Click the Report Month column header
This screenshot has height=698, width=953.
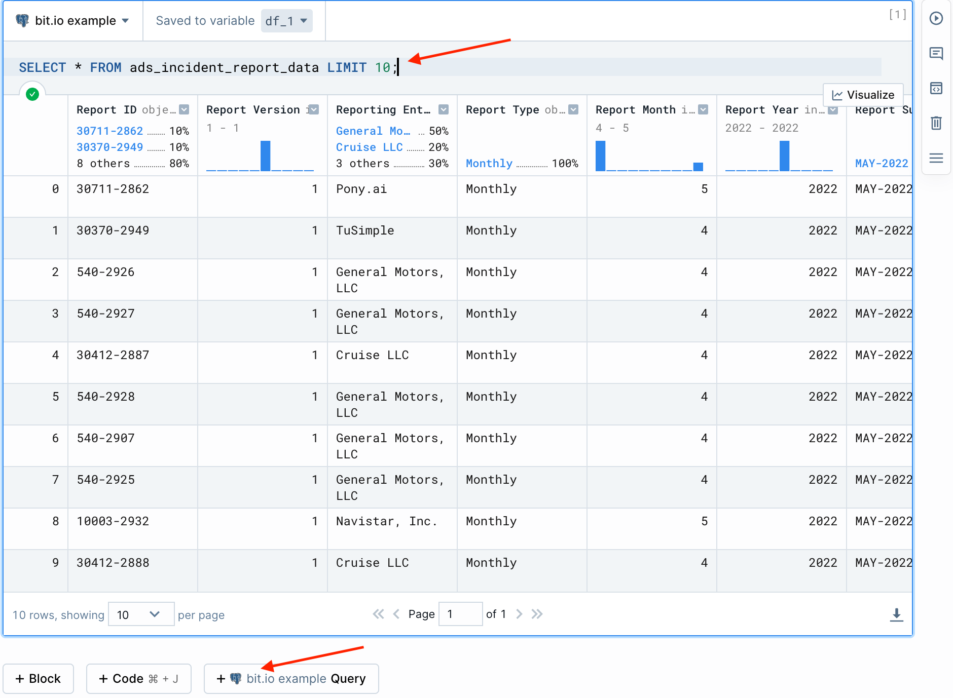pos(636,109)
